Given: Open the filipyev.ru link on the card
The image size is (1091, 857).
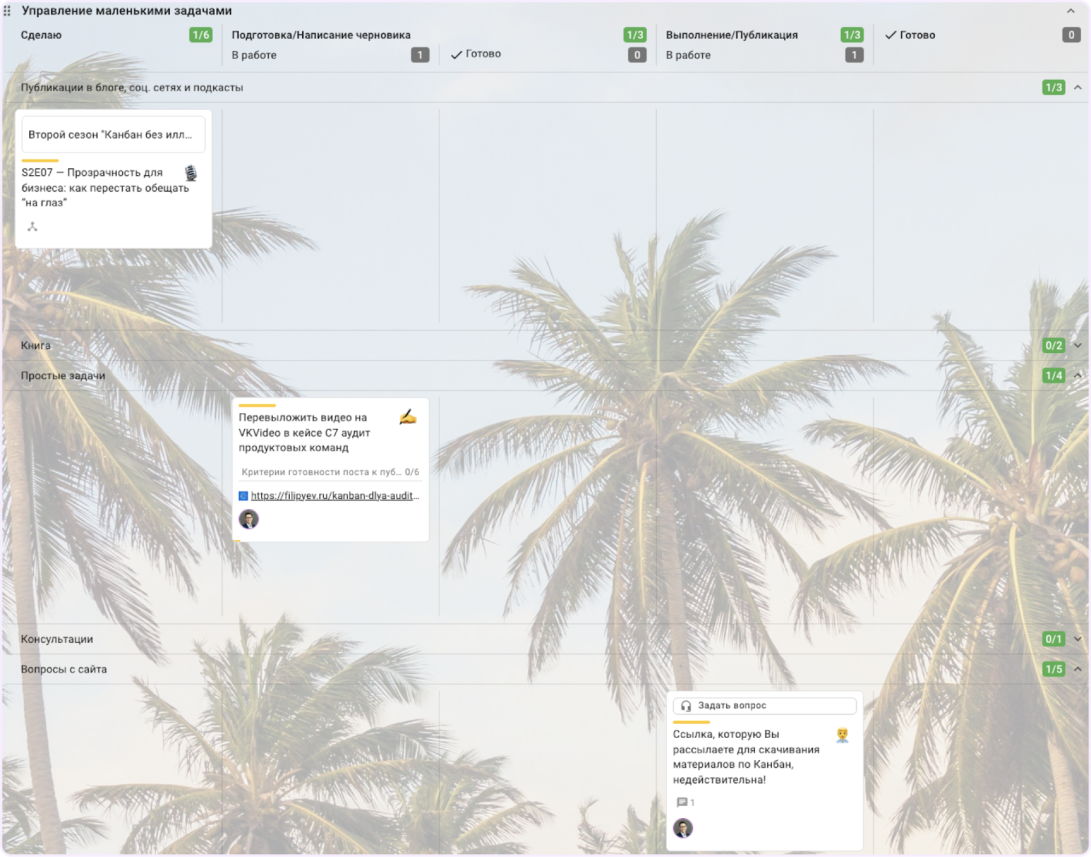Looking at the screenshot, I should pos(334,496).
